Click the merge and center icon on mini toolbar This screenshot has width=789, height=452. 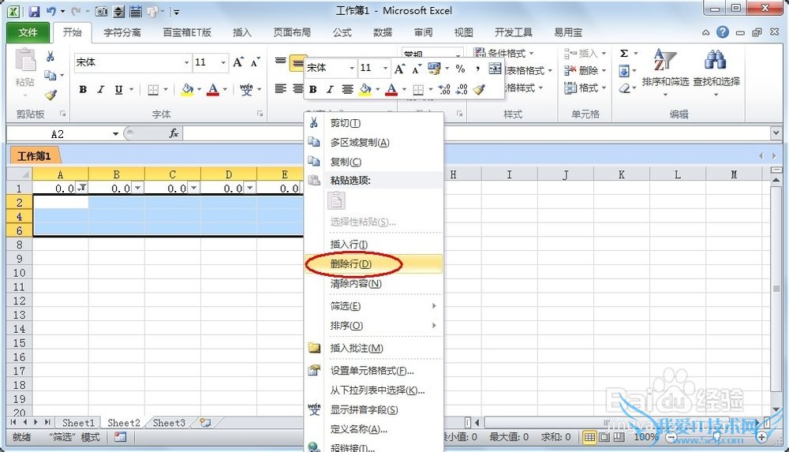495,69
